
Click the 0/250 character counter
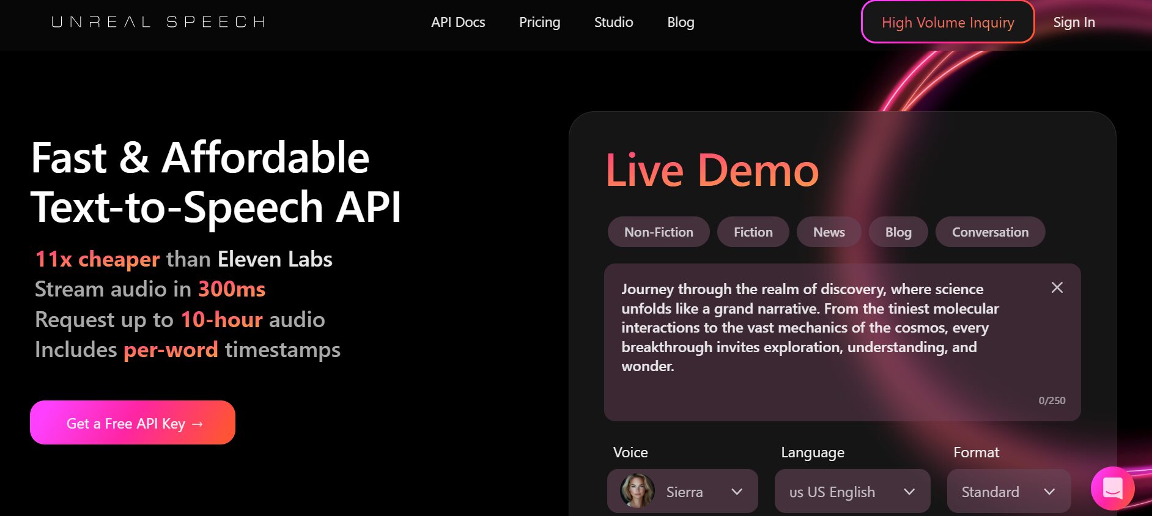1052,400
